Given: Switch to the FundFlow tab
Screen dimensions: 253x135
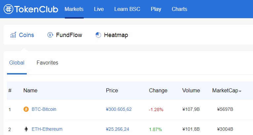Looking at the screenshot, I should pos(65,35).
